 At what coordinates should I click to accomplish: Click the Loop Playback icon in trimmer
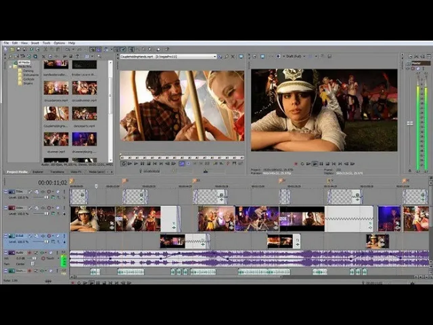click(x=123, y=164)
